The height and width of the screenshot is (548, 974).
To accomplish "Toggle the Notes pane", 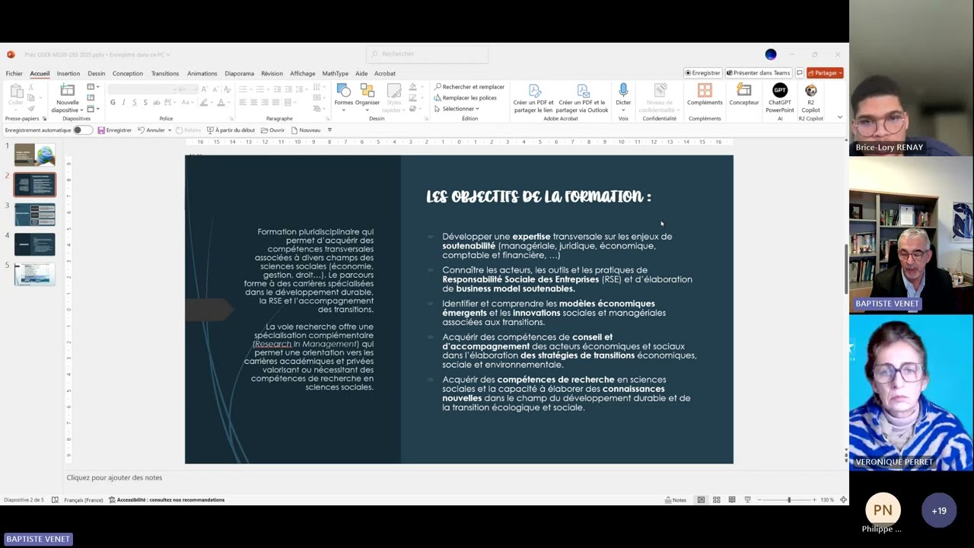I will pos(676,500).
